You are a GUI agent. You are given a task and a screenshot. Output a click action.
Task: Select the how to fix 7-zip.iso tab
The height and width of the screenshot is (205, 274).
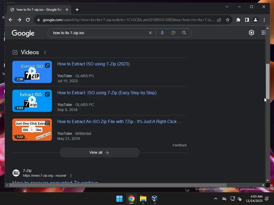tap(39, 10)
